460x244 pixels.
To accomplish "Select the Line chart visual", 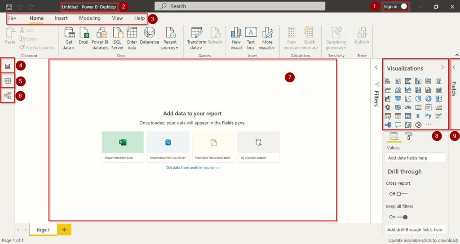I will tap(388, 90).
